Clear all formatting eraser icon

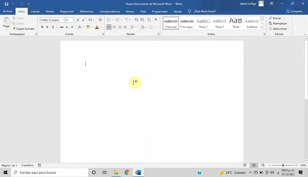100,20
